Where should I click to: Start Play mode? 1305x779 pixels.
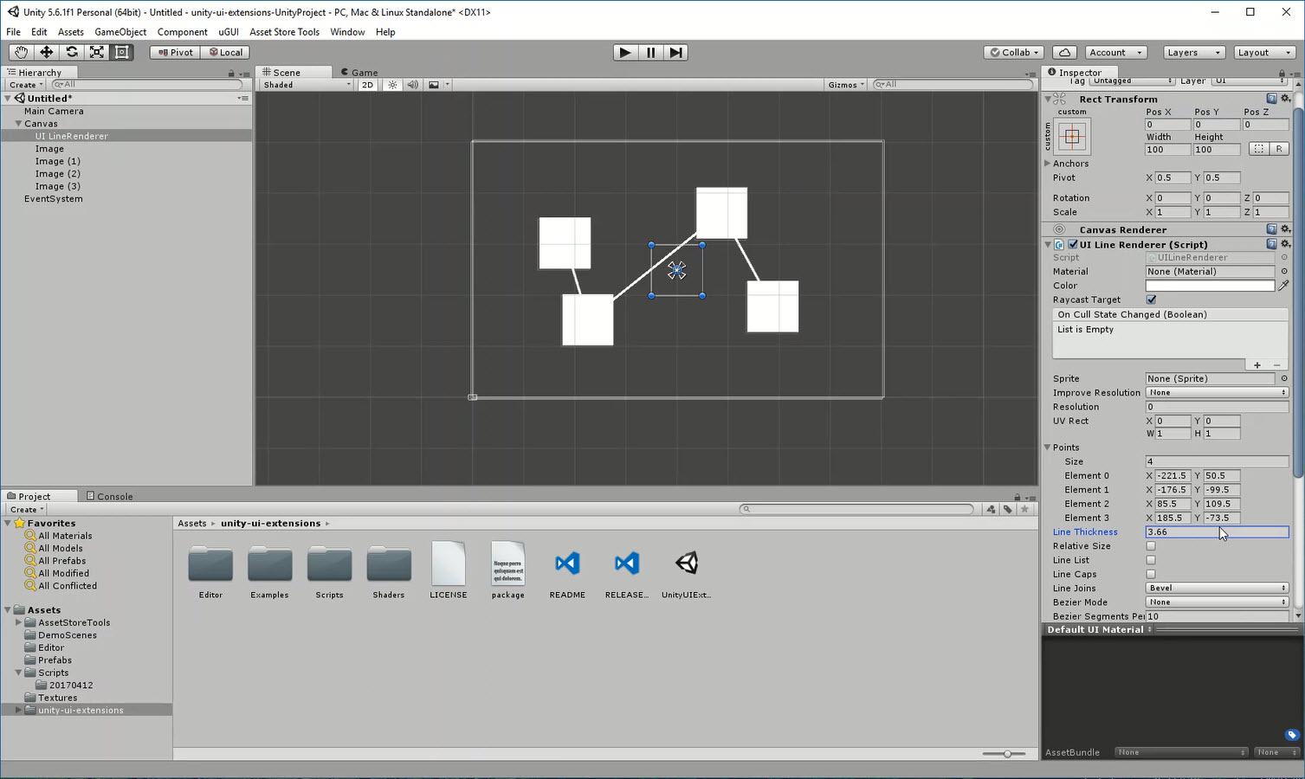coord(624,53)
